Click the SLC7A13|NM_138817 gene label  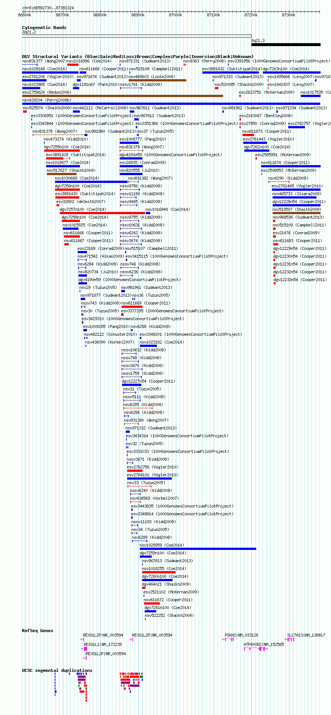point(306,635)
